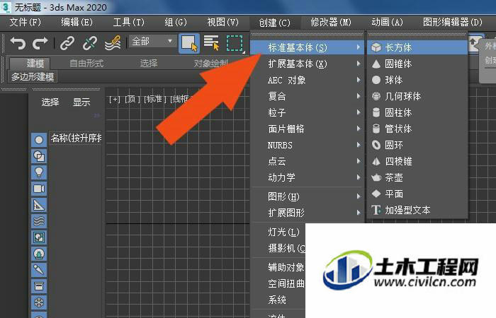Expand 标准基本体(S) submenu
Viewport: 496px width, 318px height.
pyautogui.click(x=308, y=47)
